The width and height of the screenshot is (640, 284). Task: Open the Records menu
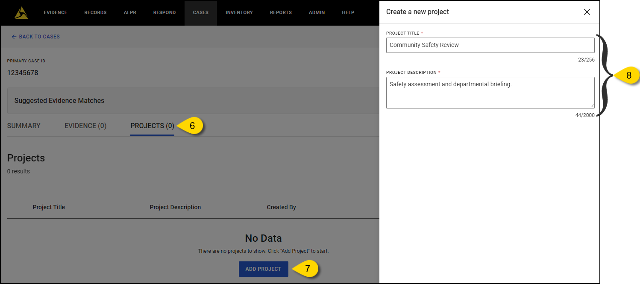point(95,13)
